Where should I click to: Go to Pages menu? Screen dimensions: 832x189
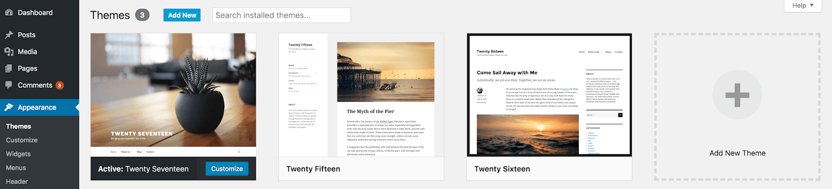(x=40, y=68)
